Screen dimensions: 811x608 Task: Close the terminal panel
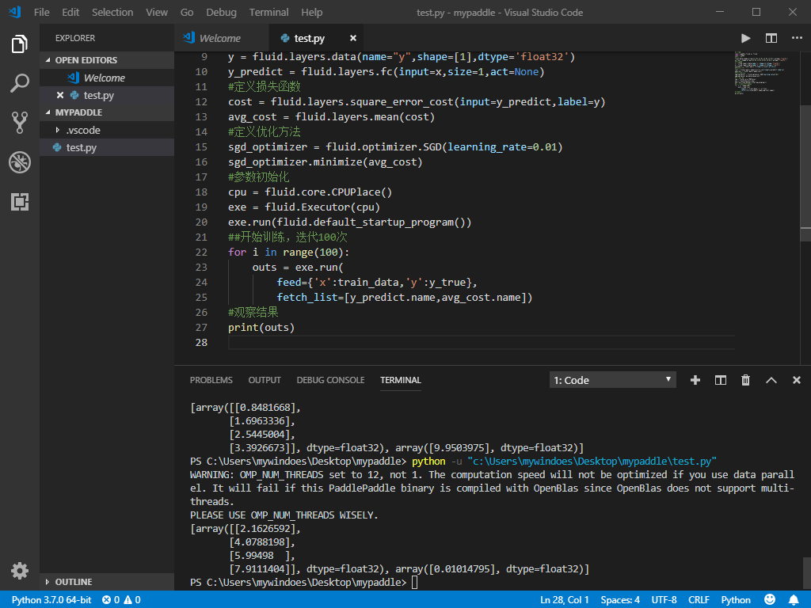(797, 380)
